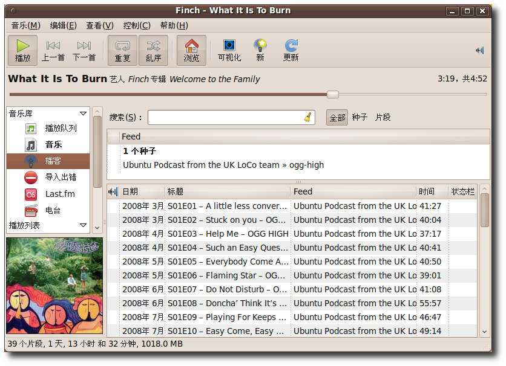Viewport: 506px width, 366px height.
Task: Select episode S01E04 Such an Easy Ques...
Action: 292,248
